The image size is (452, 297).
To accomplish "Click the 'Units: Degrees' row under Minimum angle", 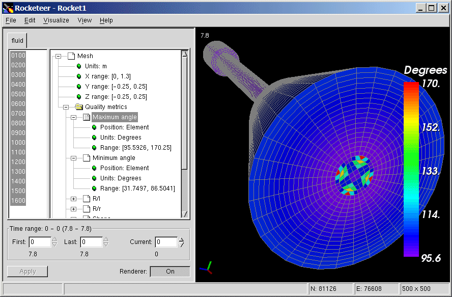I will coord(121,178).
